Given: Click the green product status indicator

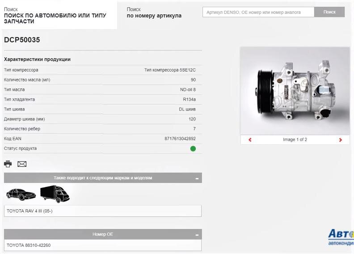Looking at the screenshot, I should click(x=193, y=148).
